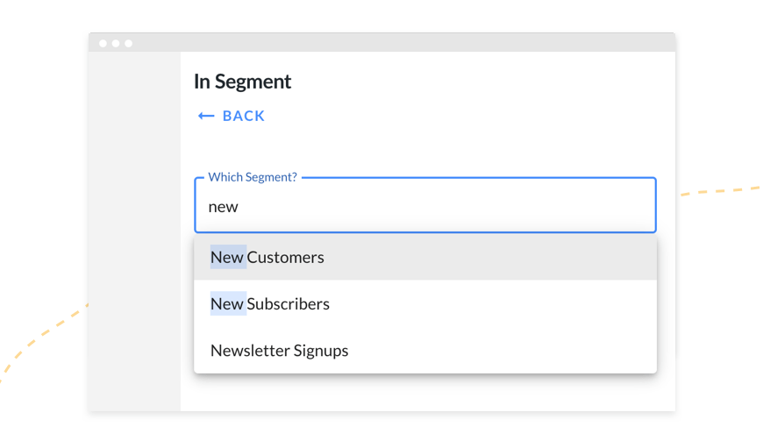Click the Which Segment? floating label
Image resolution: width=763 pixels, height=448 pixels.
tap(253, 177)
